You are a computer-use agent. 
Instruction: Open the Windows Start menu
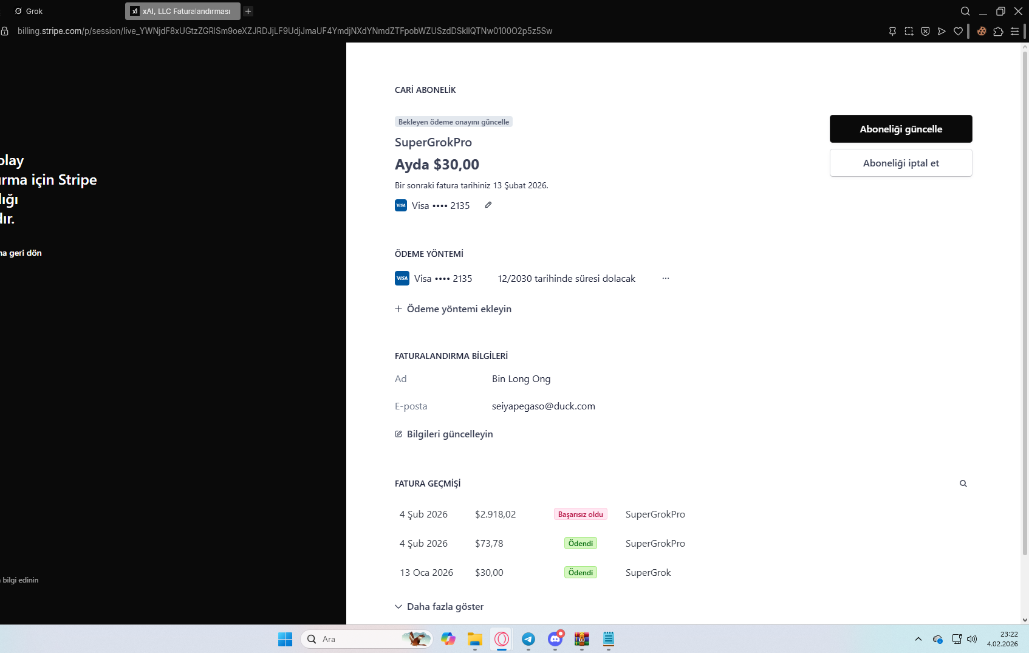(285, 639)
